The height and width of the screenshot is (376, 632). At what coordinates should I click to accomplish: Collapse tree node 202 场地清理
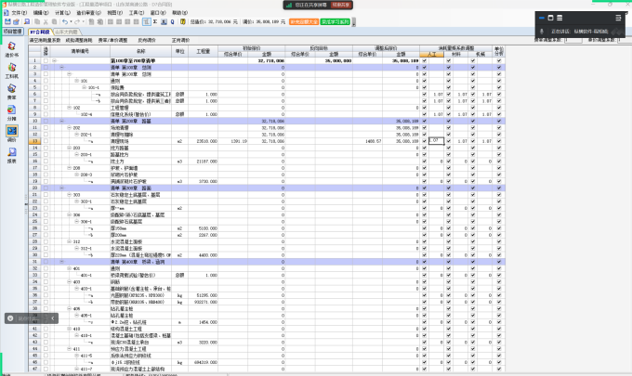click(x=70, y=127)
